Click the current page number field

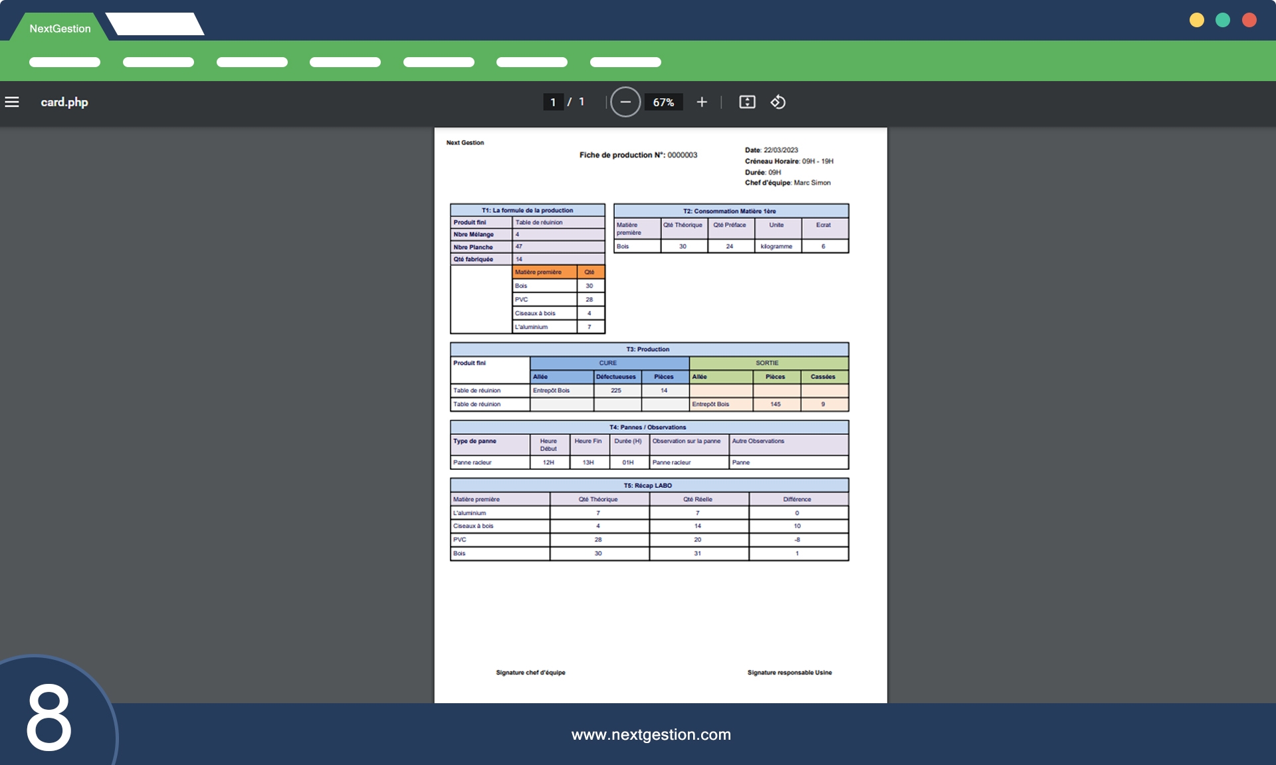tap(553, 102)
